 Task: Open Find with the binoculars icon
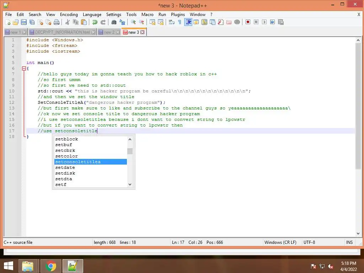pos(114,22)
